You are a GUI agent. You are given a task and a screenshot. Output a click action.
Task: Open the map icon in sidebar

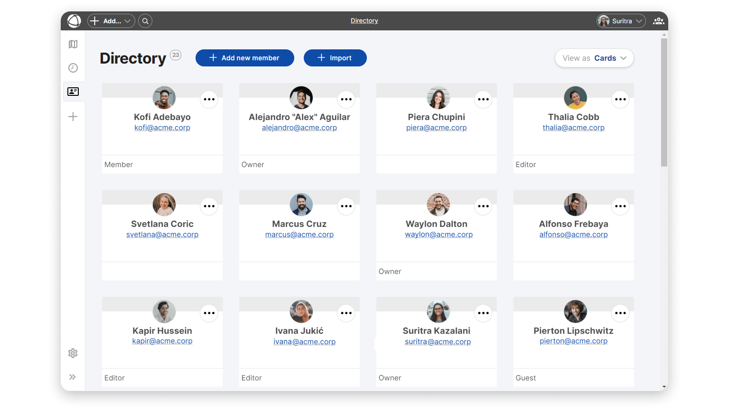73,44
